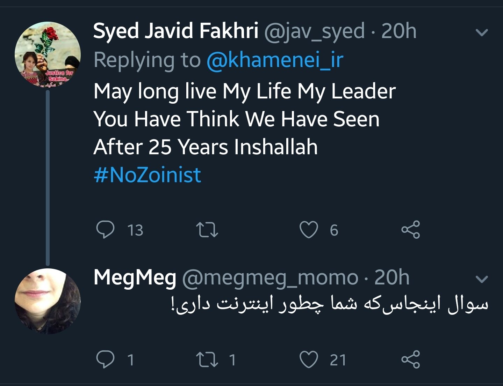
Task: Open the #NoZoinist hashtag
Action: pos(147,175)
